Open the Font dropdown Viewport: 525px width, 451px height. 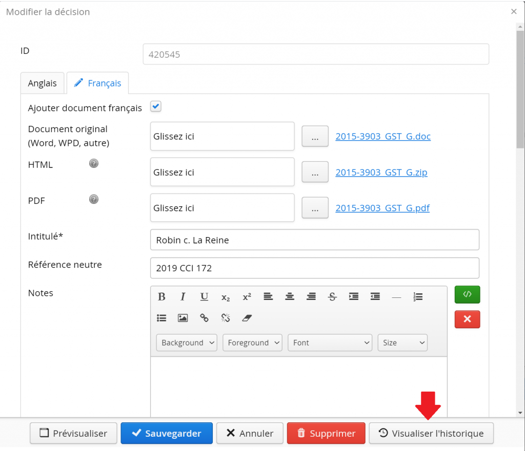[x=330, y=342]
